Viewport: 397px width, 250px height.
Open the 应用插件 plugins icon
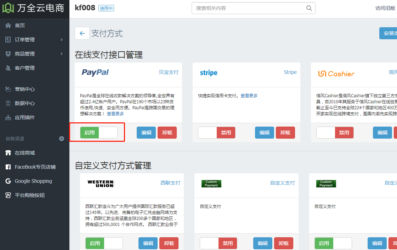[x=8, y=117]
